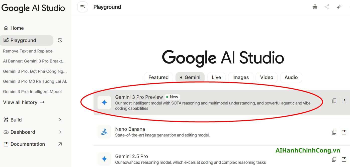The image size is (350, 167).
Task: Open Documentation external link arrow
Action: pyautogui.click(x=60, y=144)
